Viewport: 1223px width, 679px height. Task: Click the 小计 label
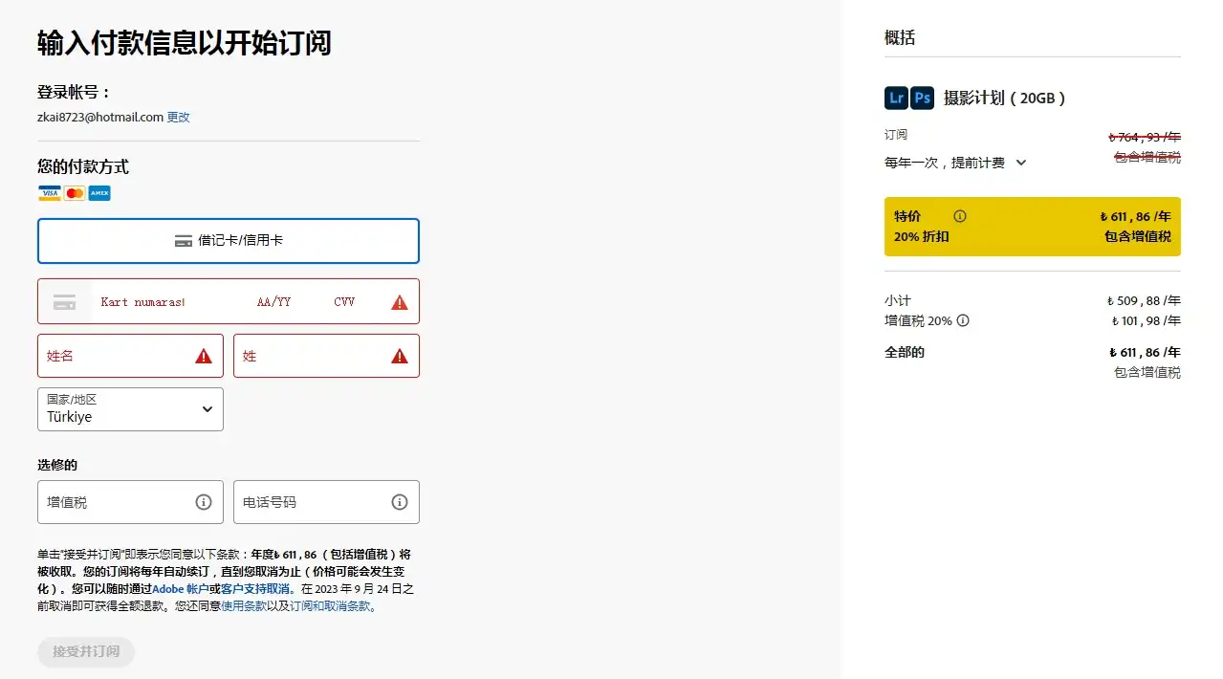click(898, 300)
